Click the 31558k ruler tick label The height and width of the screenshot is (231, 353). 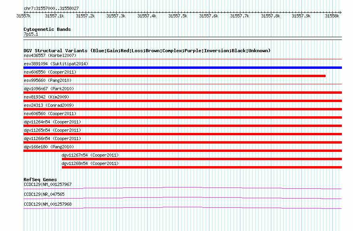coord(332,16)
